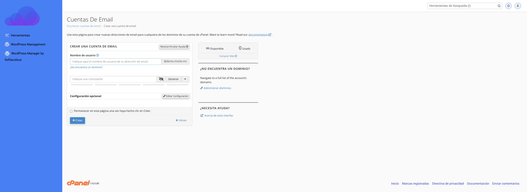Viewport: 527px width, 192px height.
Task: Click the @demo.misite.mx domain box
Action: (175, 61)
